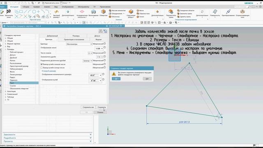Click the Unite (Объединение) icon
The width and height of the screenshot is (263, 148).
coord(110,14)
